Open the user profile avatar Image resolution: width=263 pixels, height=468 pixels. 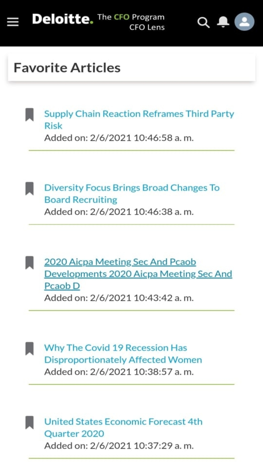pos(244,22)
